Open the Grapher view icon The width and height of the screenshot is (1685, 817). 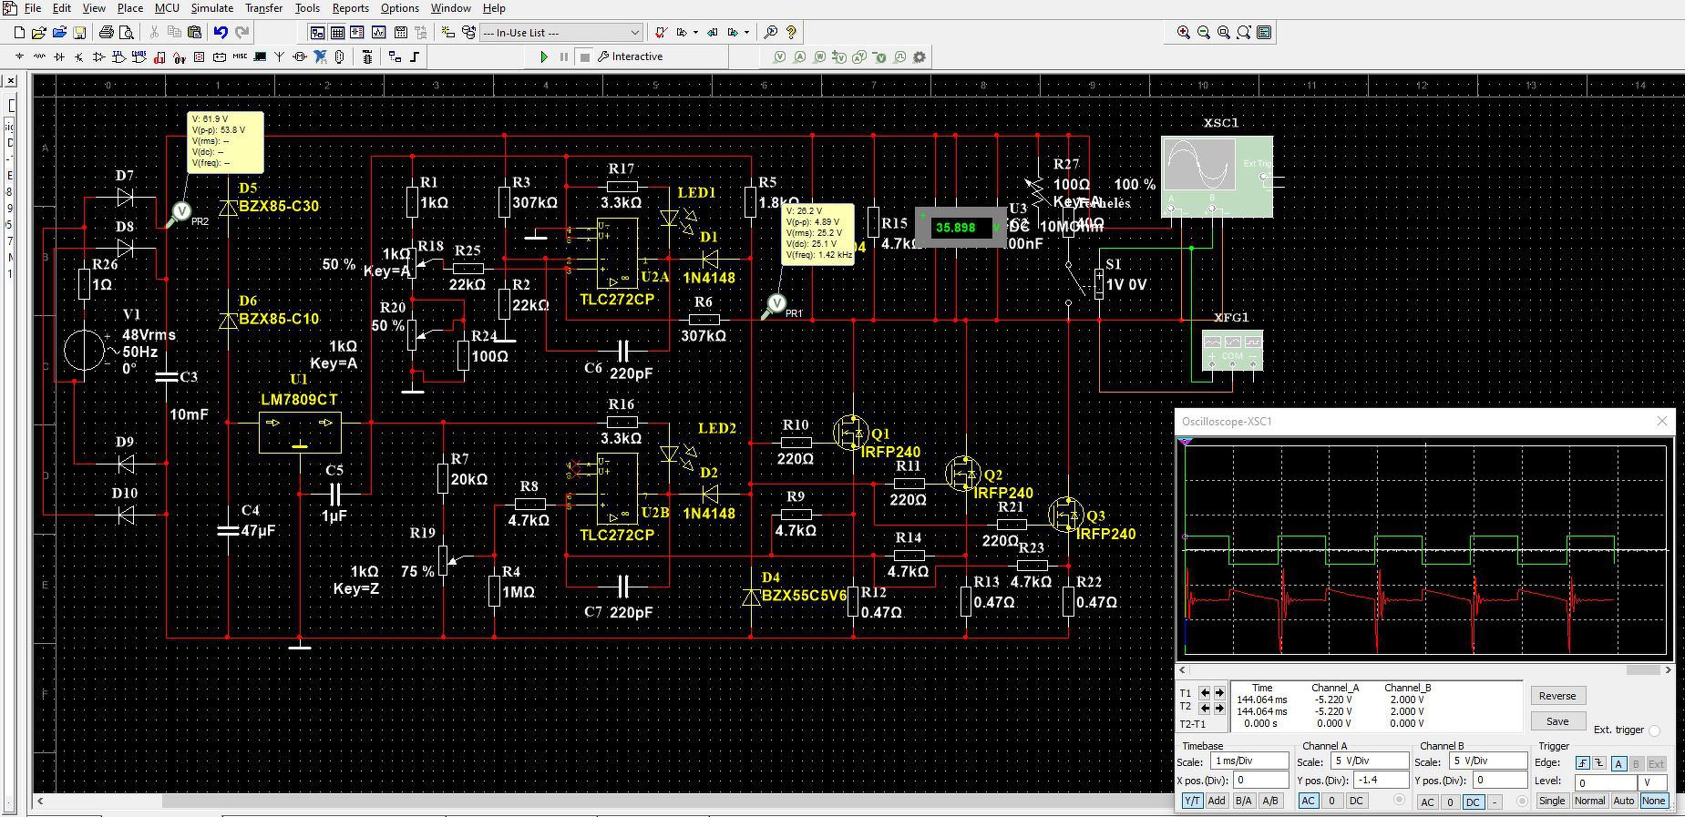coord(377,33)
